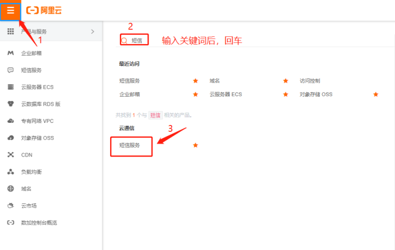Open 云市场 from the sidebar

[x=28, y=205]
